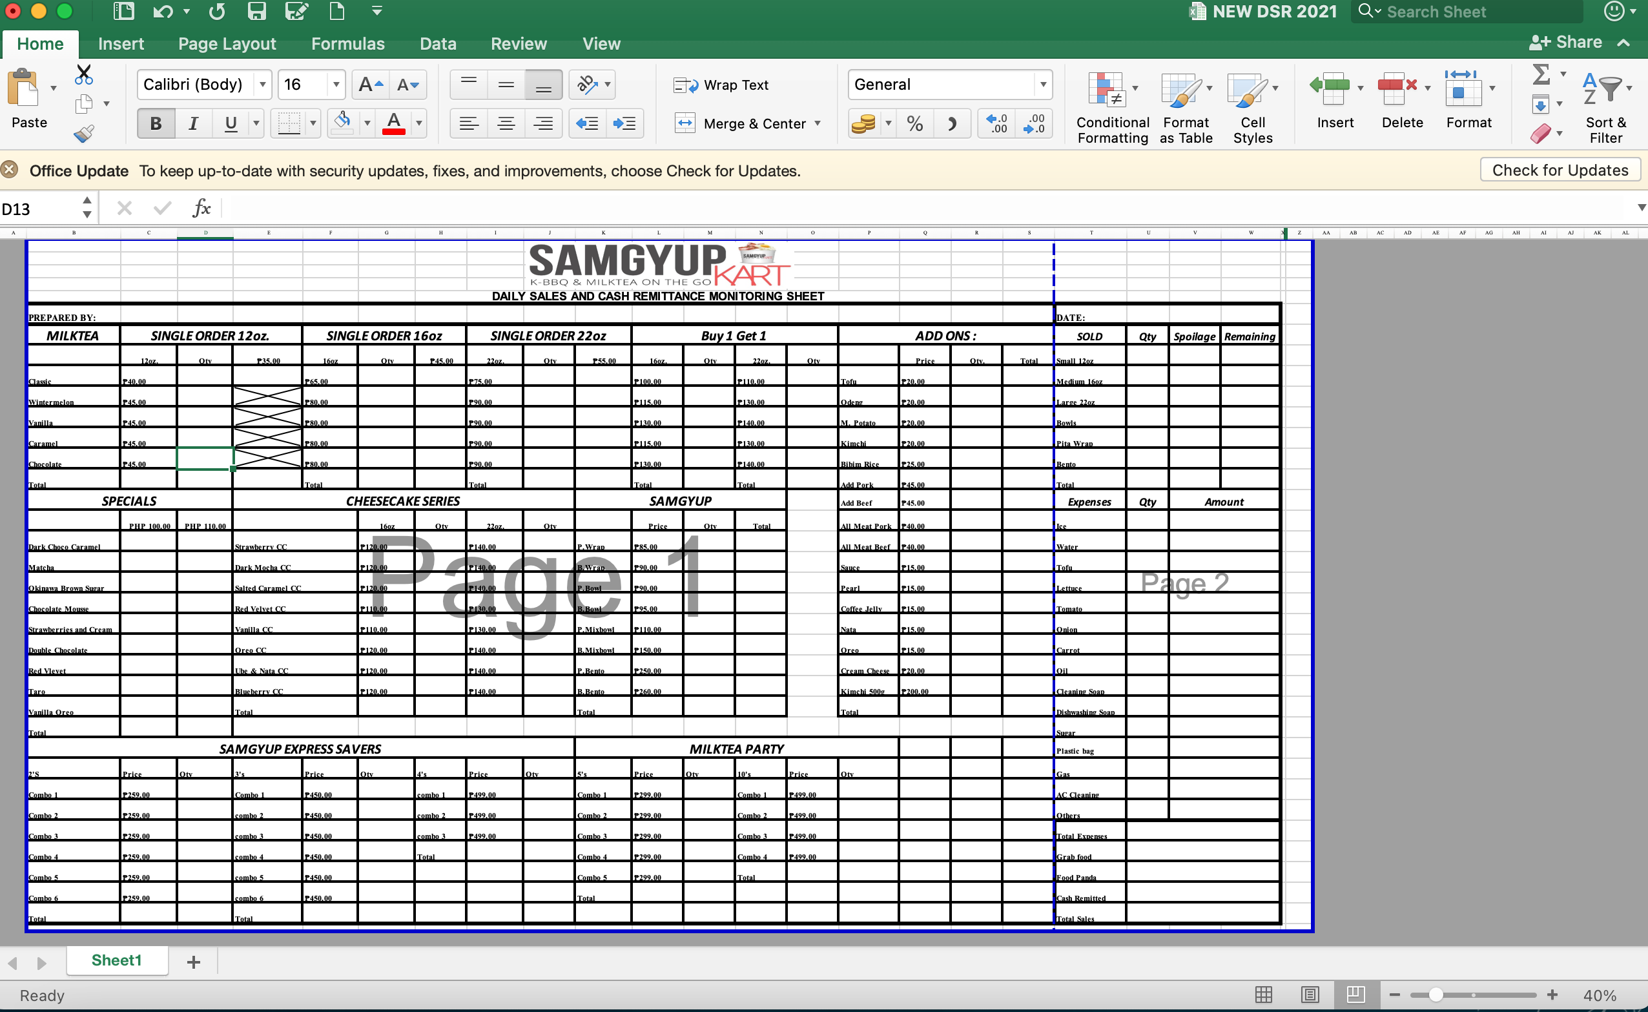Switch to Page Layout view icon
The width and height of the screenshot is (1648, 1012).
1310,995
